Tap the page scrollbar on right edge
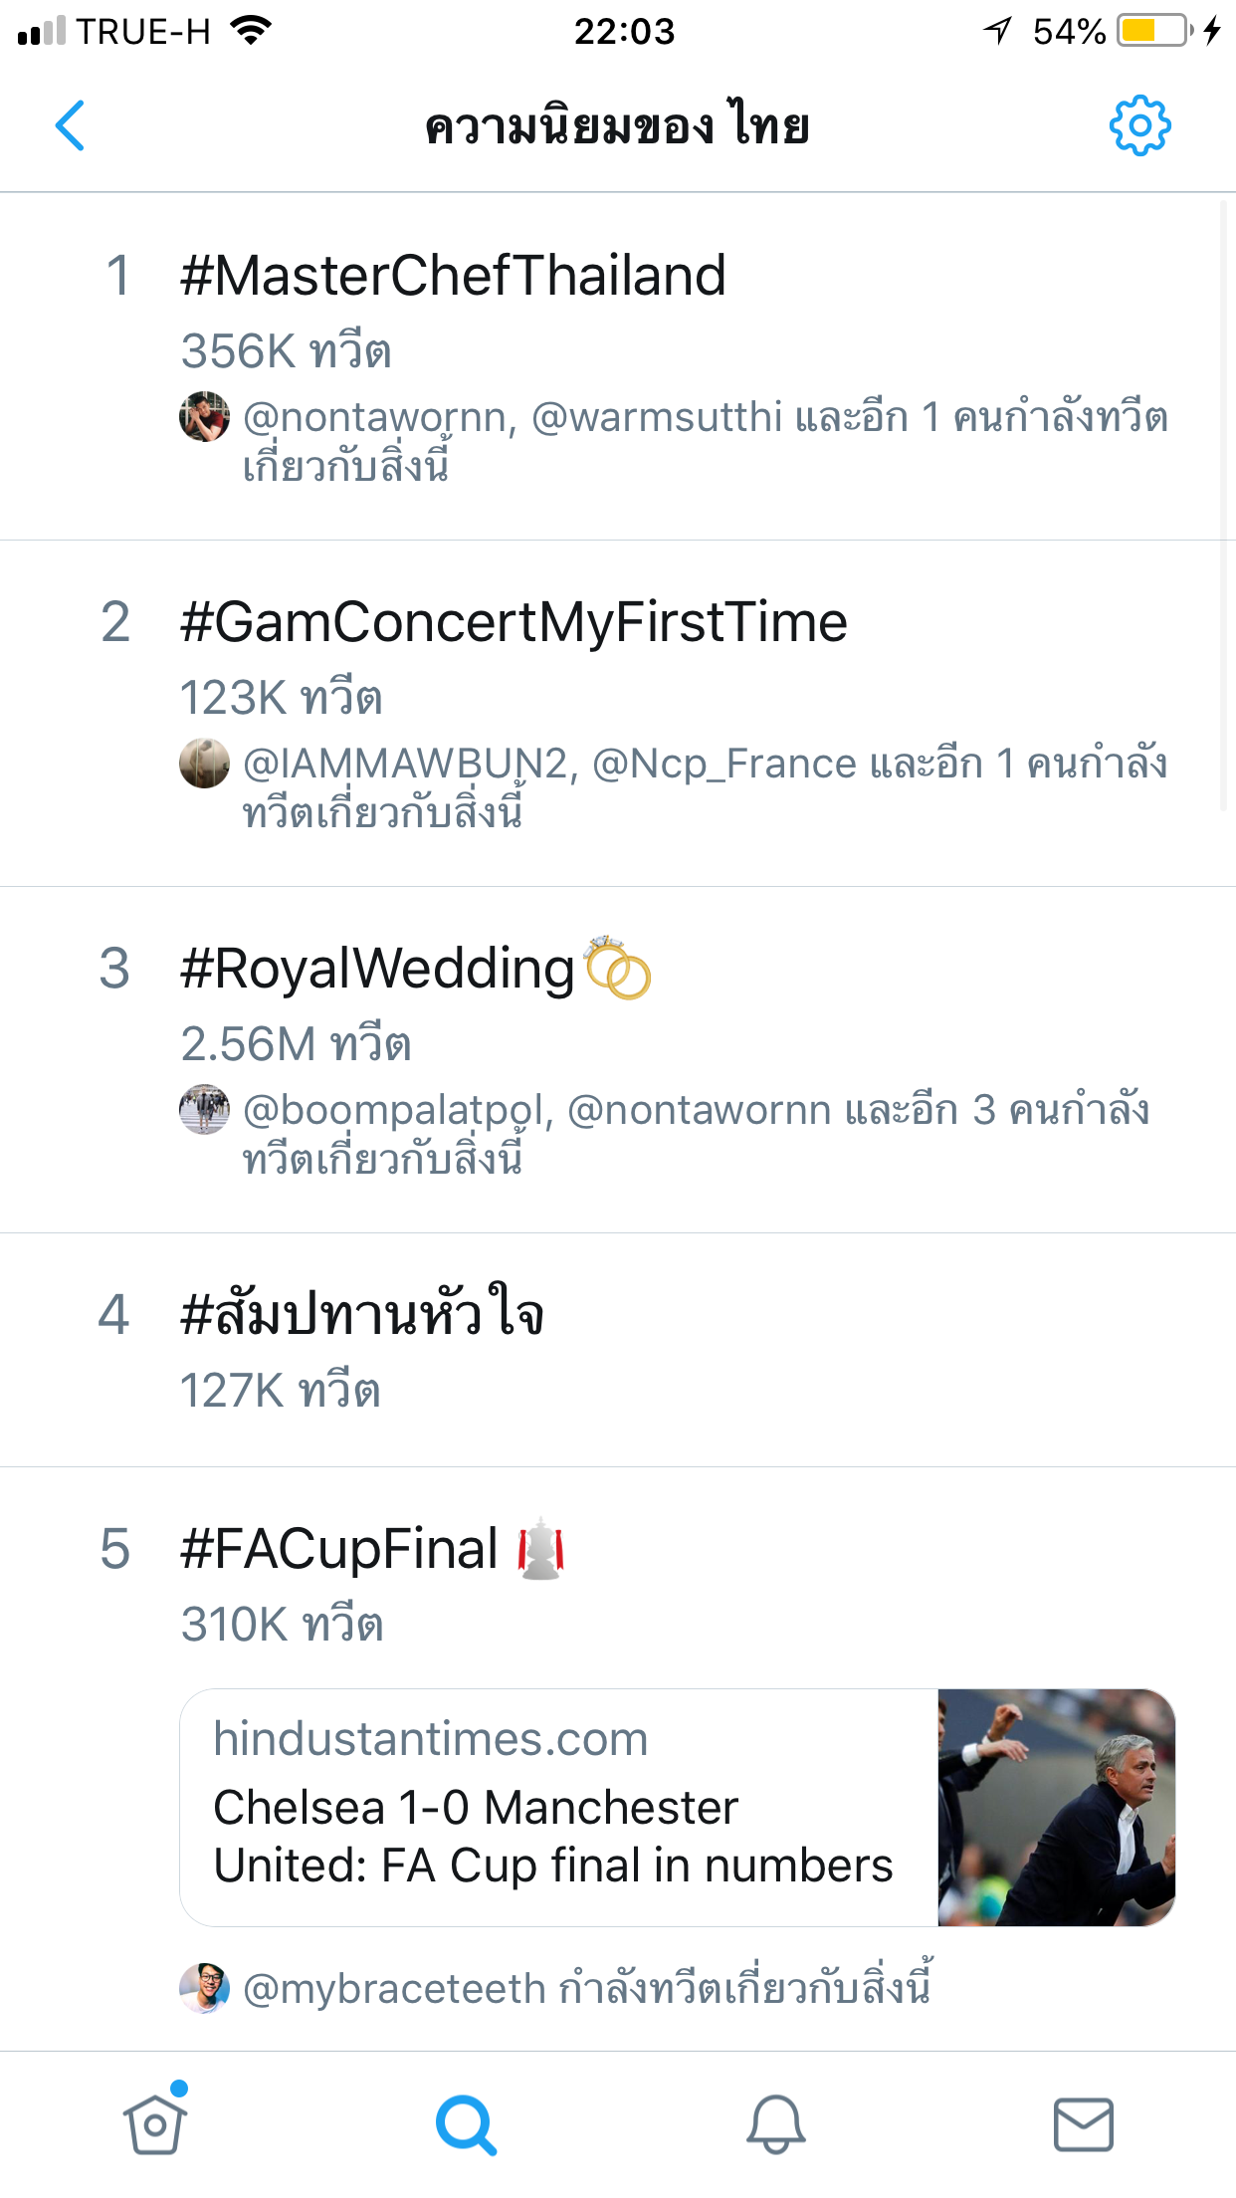 (x=1224, y=507)
